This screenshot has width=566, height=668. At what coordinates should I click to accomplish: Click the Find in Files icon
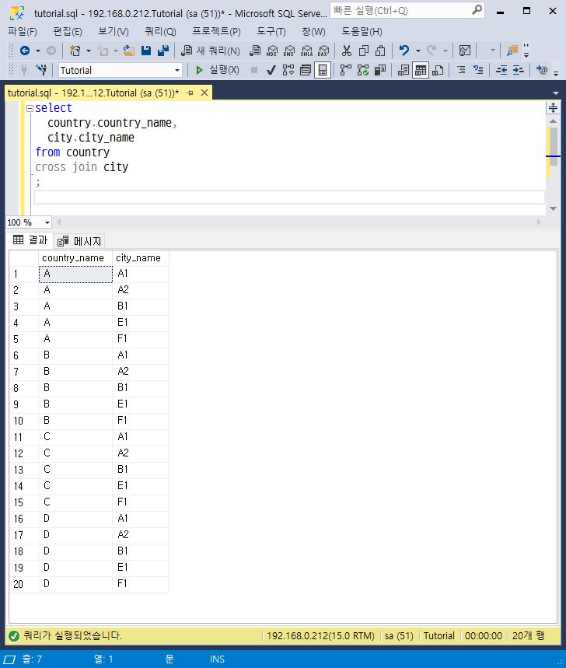point(512,51)
